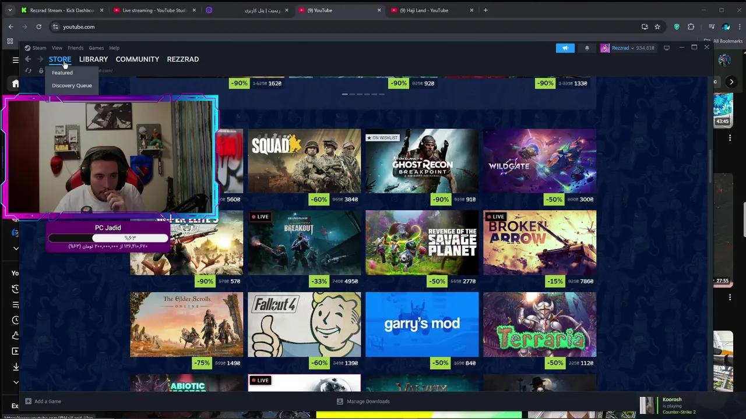746x419 pixels.
Task: Open the COMMUNITY tab in Steam
Action: pos(137,59)
